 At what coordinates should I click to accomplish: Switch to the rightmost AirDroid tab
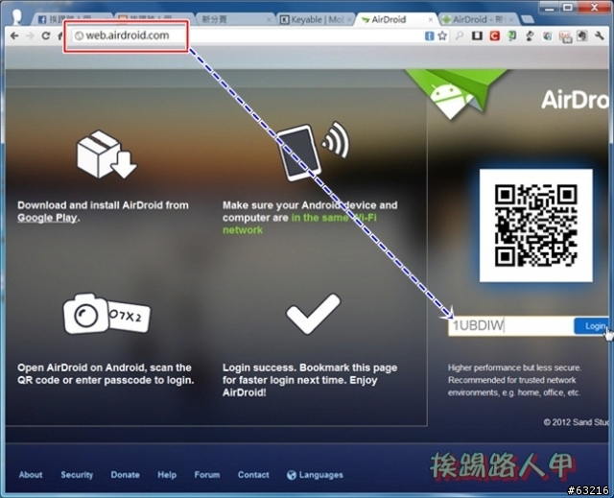point(478,19)
